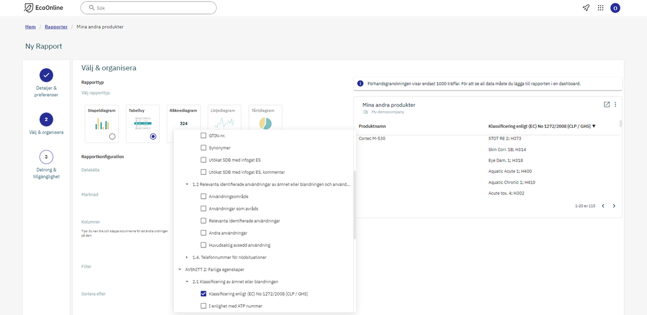
Task: Click the Aquatic Chronic 1; H410 cell
Action: (512, 182)
